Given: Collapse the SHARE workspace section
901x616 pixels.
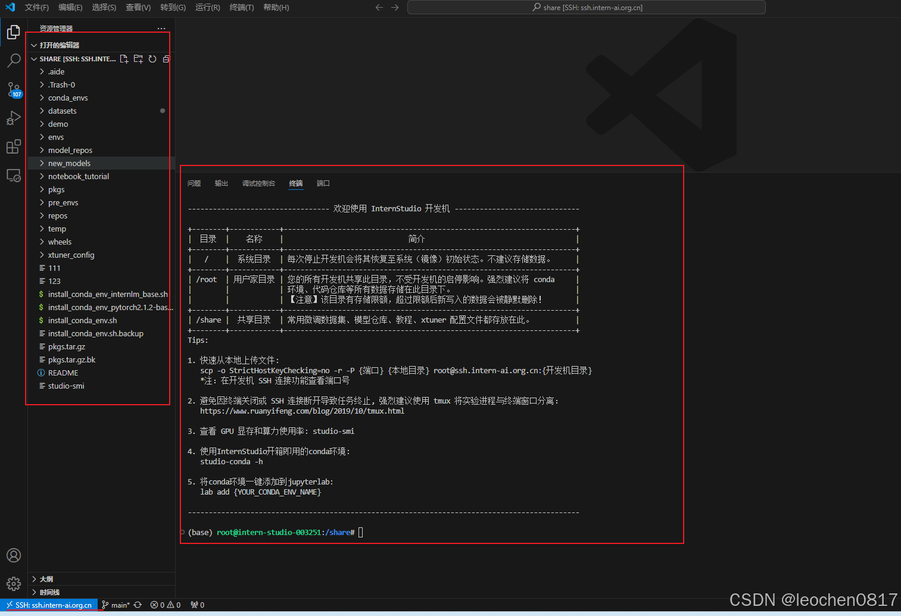Looking at the screenshot, I should [x=73, y=59].
